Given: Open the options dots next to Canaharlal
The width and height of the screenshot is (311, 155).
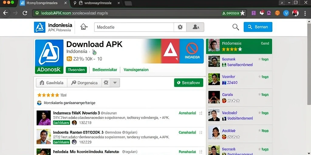Looking at the screenshot, I should tap(201, 133).
